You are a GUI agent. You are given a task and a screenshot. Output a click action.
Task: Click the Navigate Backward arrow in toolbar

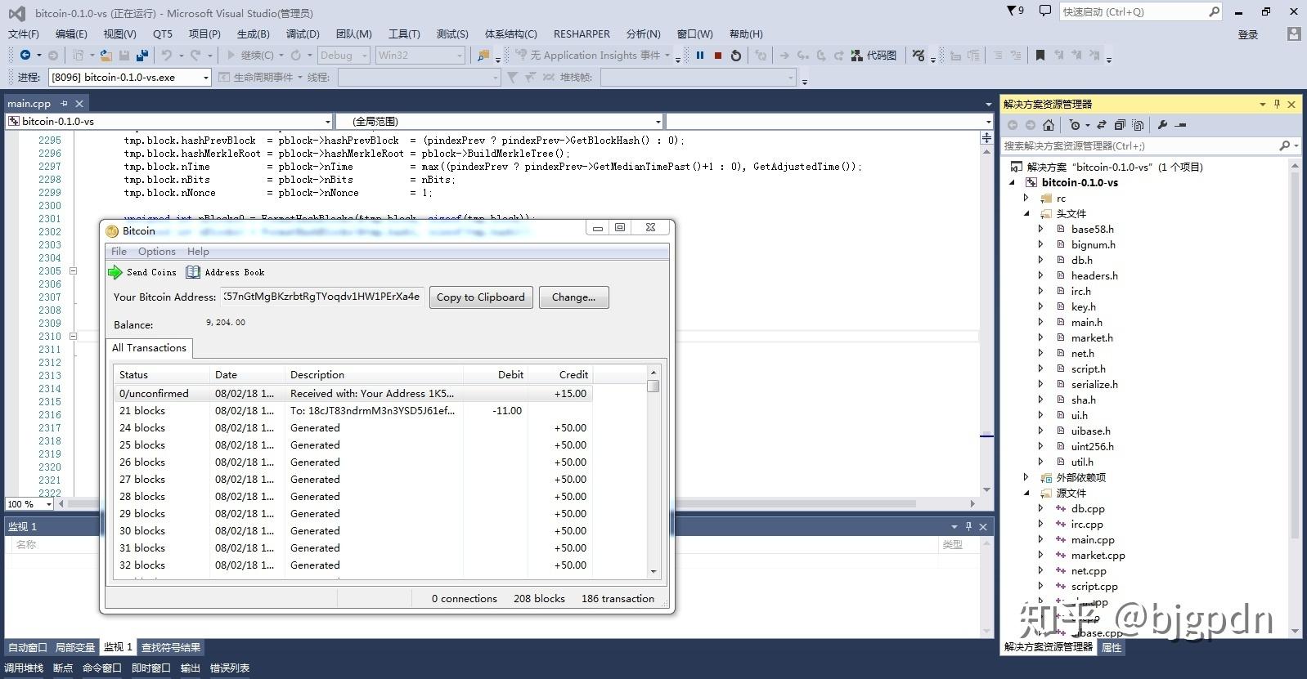[x=25, y=55]
